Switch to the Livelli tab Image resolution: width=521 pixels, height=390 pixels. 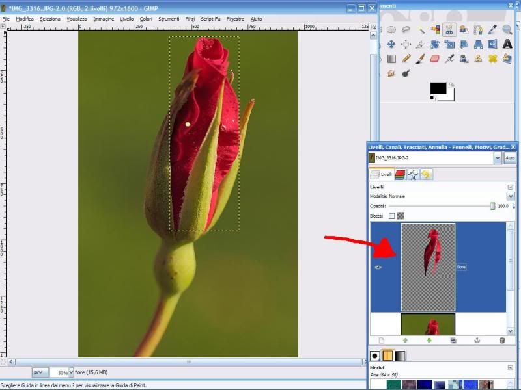click(381, 174)
